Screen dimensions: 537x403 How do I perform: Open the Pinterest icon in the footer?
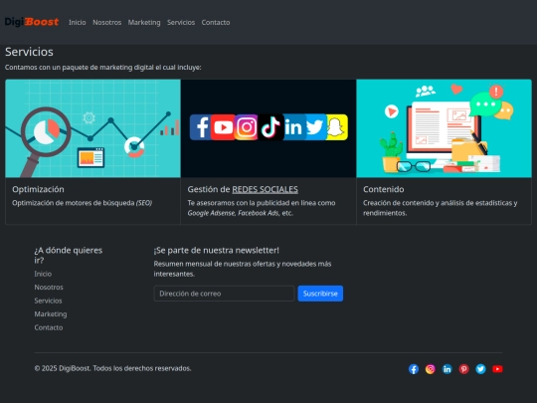(463, 369)
